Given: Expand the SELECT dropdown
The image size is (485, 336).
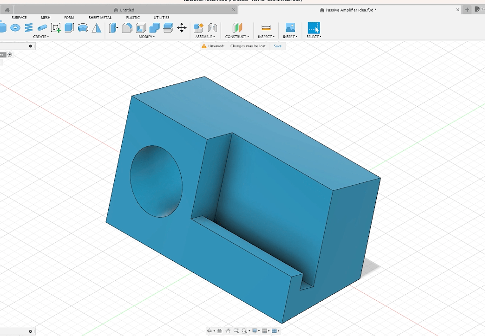Looking at the screenshot, I should click(314, 37).
